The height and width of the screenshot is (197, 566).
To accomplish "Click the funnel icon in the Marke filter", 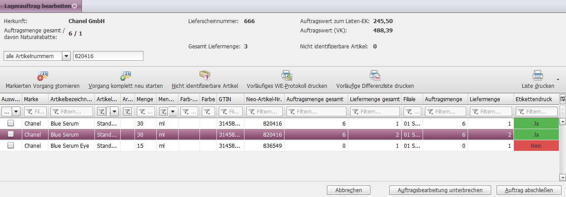I will point(29,111).
